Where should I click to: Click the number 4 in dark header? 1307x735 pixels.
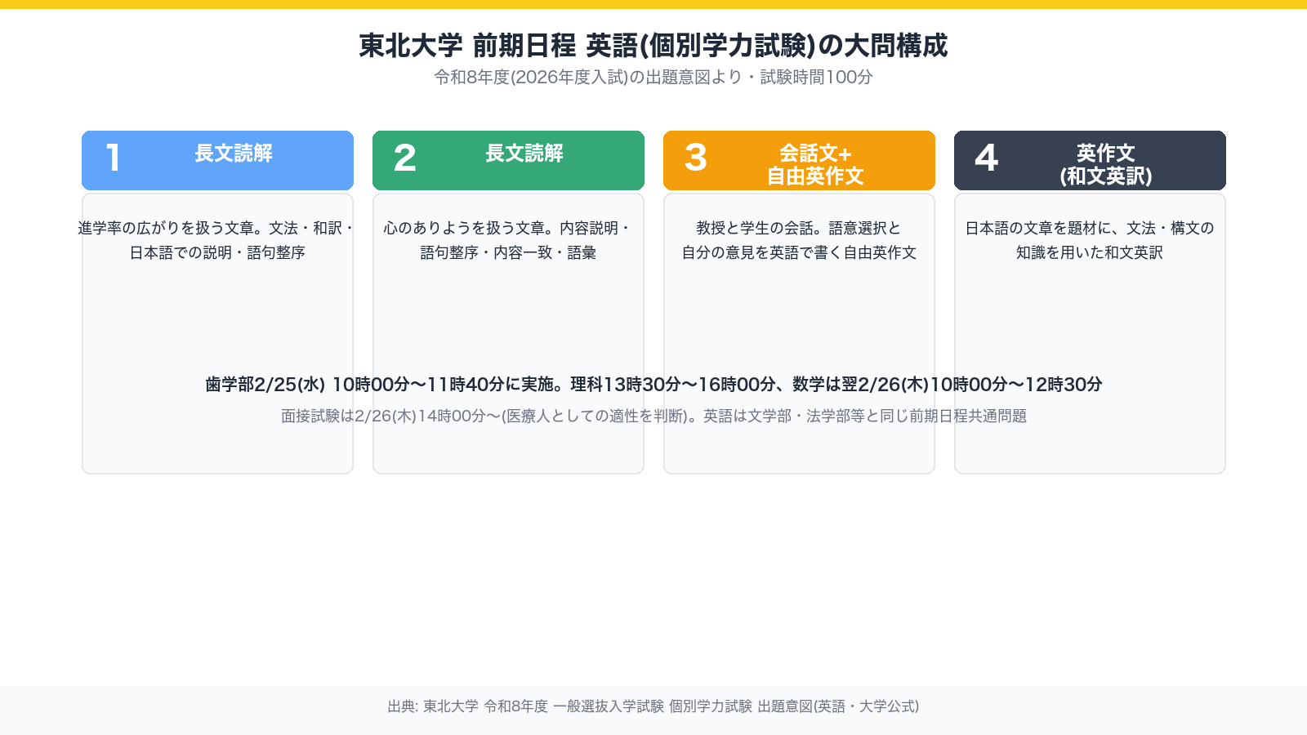(987, 158)
